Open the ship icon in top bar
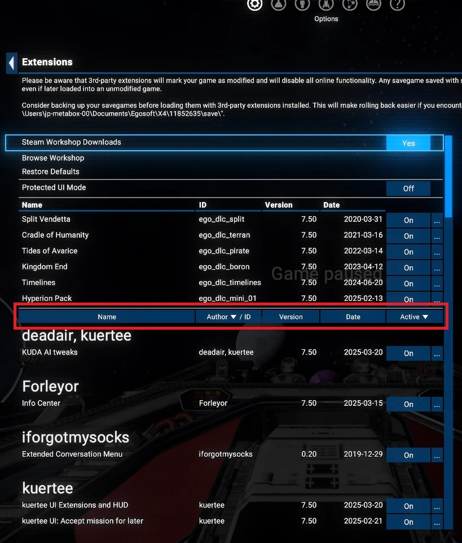The height and width of the screenshot is (543, 462). click(x=326, y=4)
